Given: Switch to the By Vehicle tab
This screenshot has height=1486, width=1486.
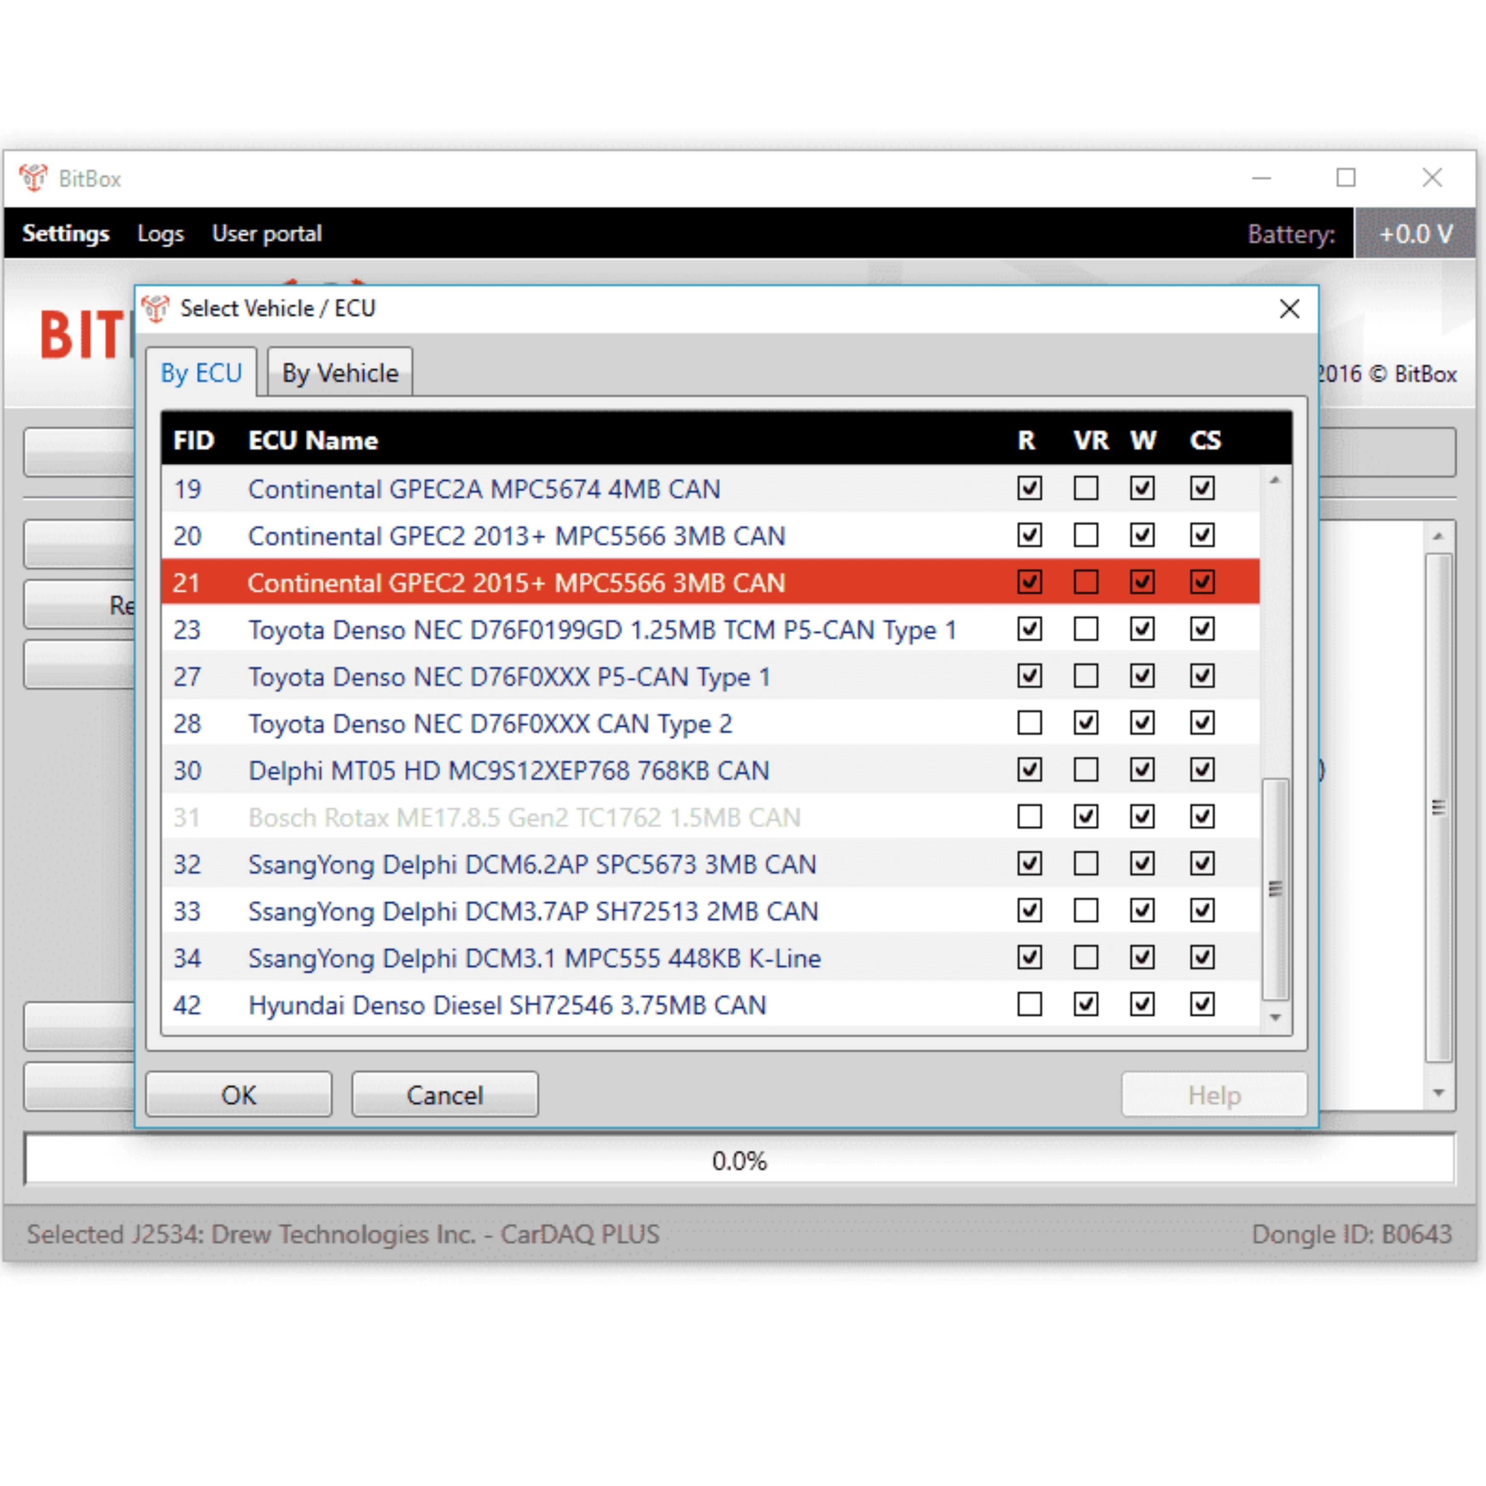Looking at the screenshot, I should pos(340,373).
